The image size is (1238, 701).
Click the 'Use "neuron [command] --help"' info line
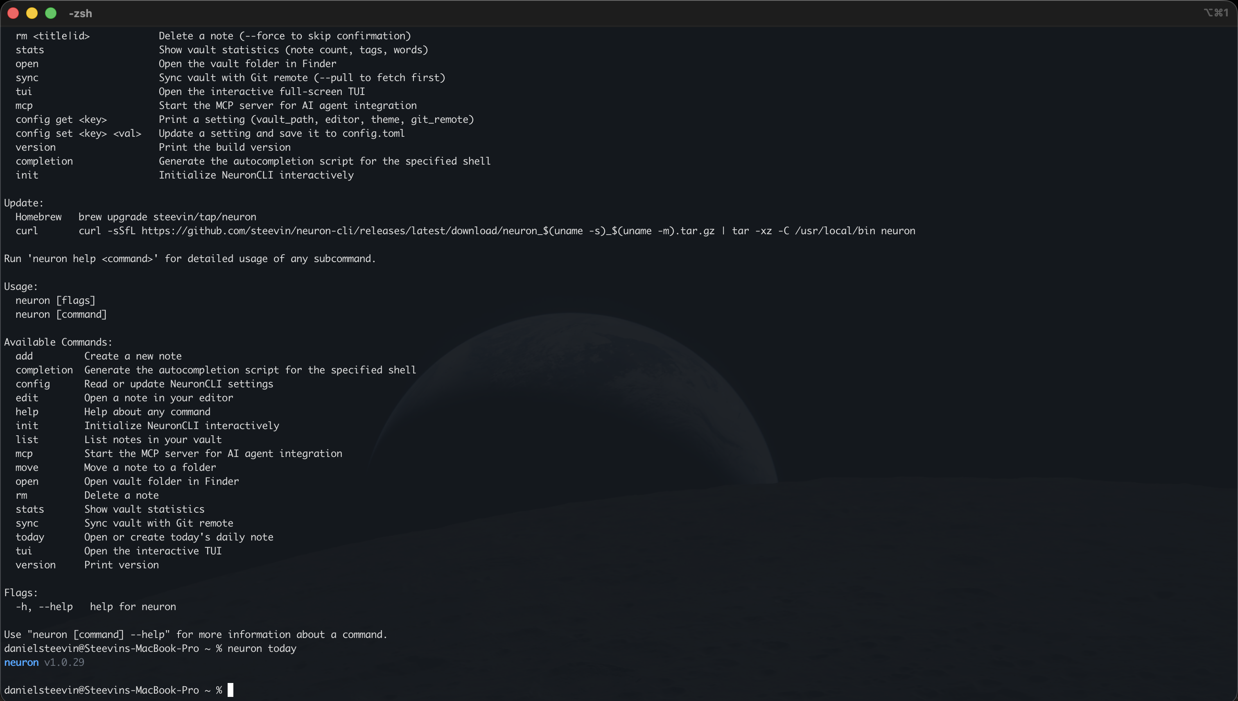tap(195, 635)
